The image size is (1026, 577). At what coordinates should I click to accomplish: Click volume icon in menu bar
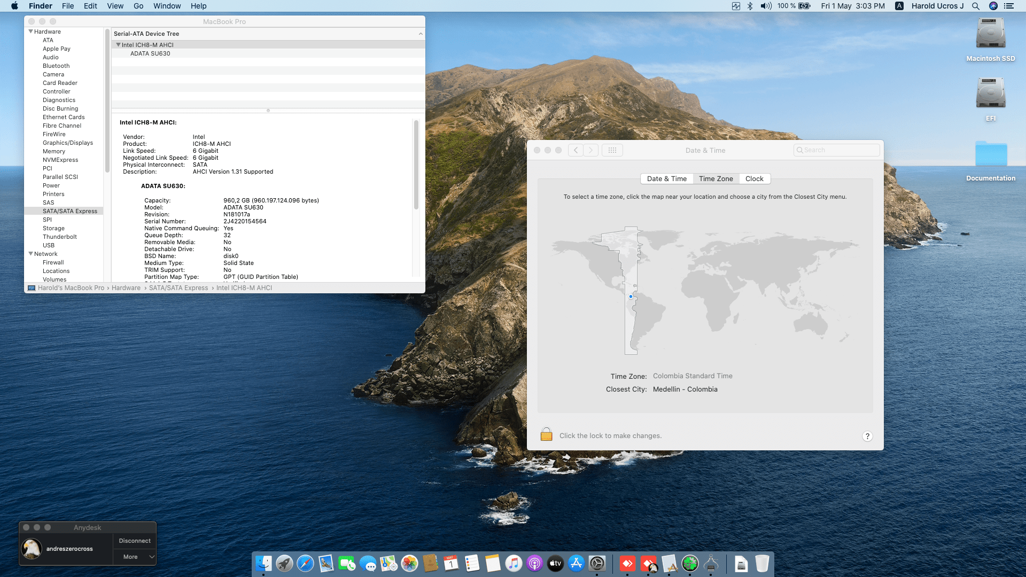point(766,6)
